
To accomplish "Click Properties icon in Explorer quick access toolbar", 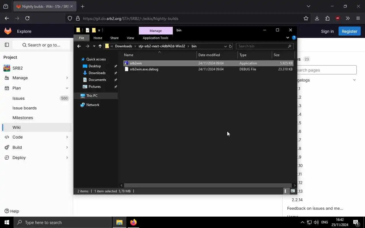I will [x=87, y=30].
